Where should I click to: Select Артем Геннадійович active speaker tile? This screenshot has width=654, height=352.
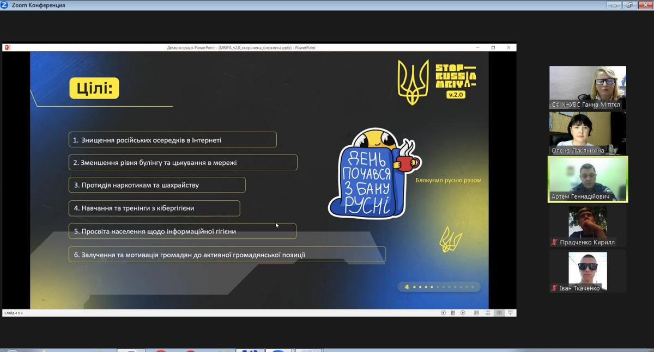pos(588,179)
